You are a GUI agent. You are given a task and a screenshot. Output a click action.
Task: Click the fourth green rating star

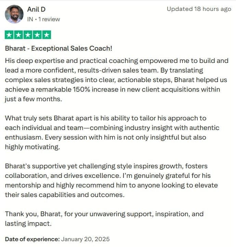(37, 35)
